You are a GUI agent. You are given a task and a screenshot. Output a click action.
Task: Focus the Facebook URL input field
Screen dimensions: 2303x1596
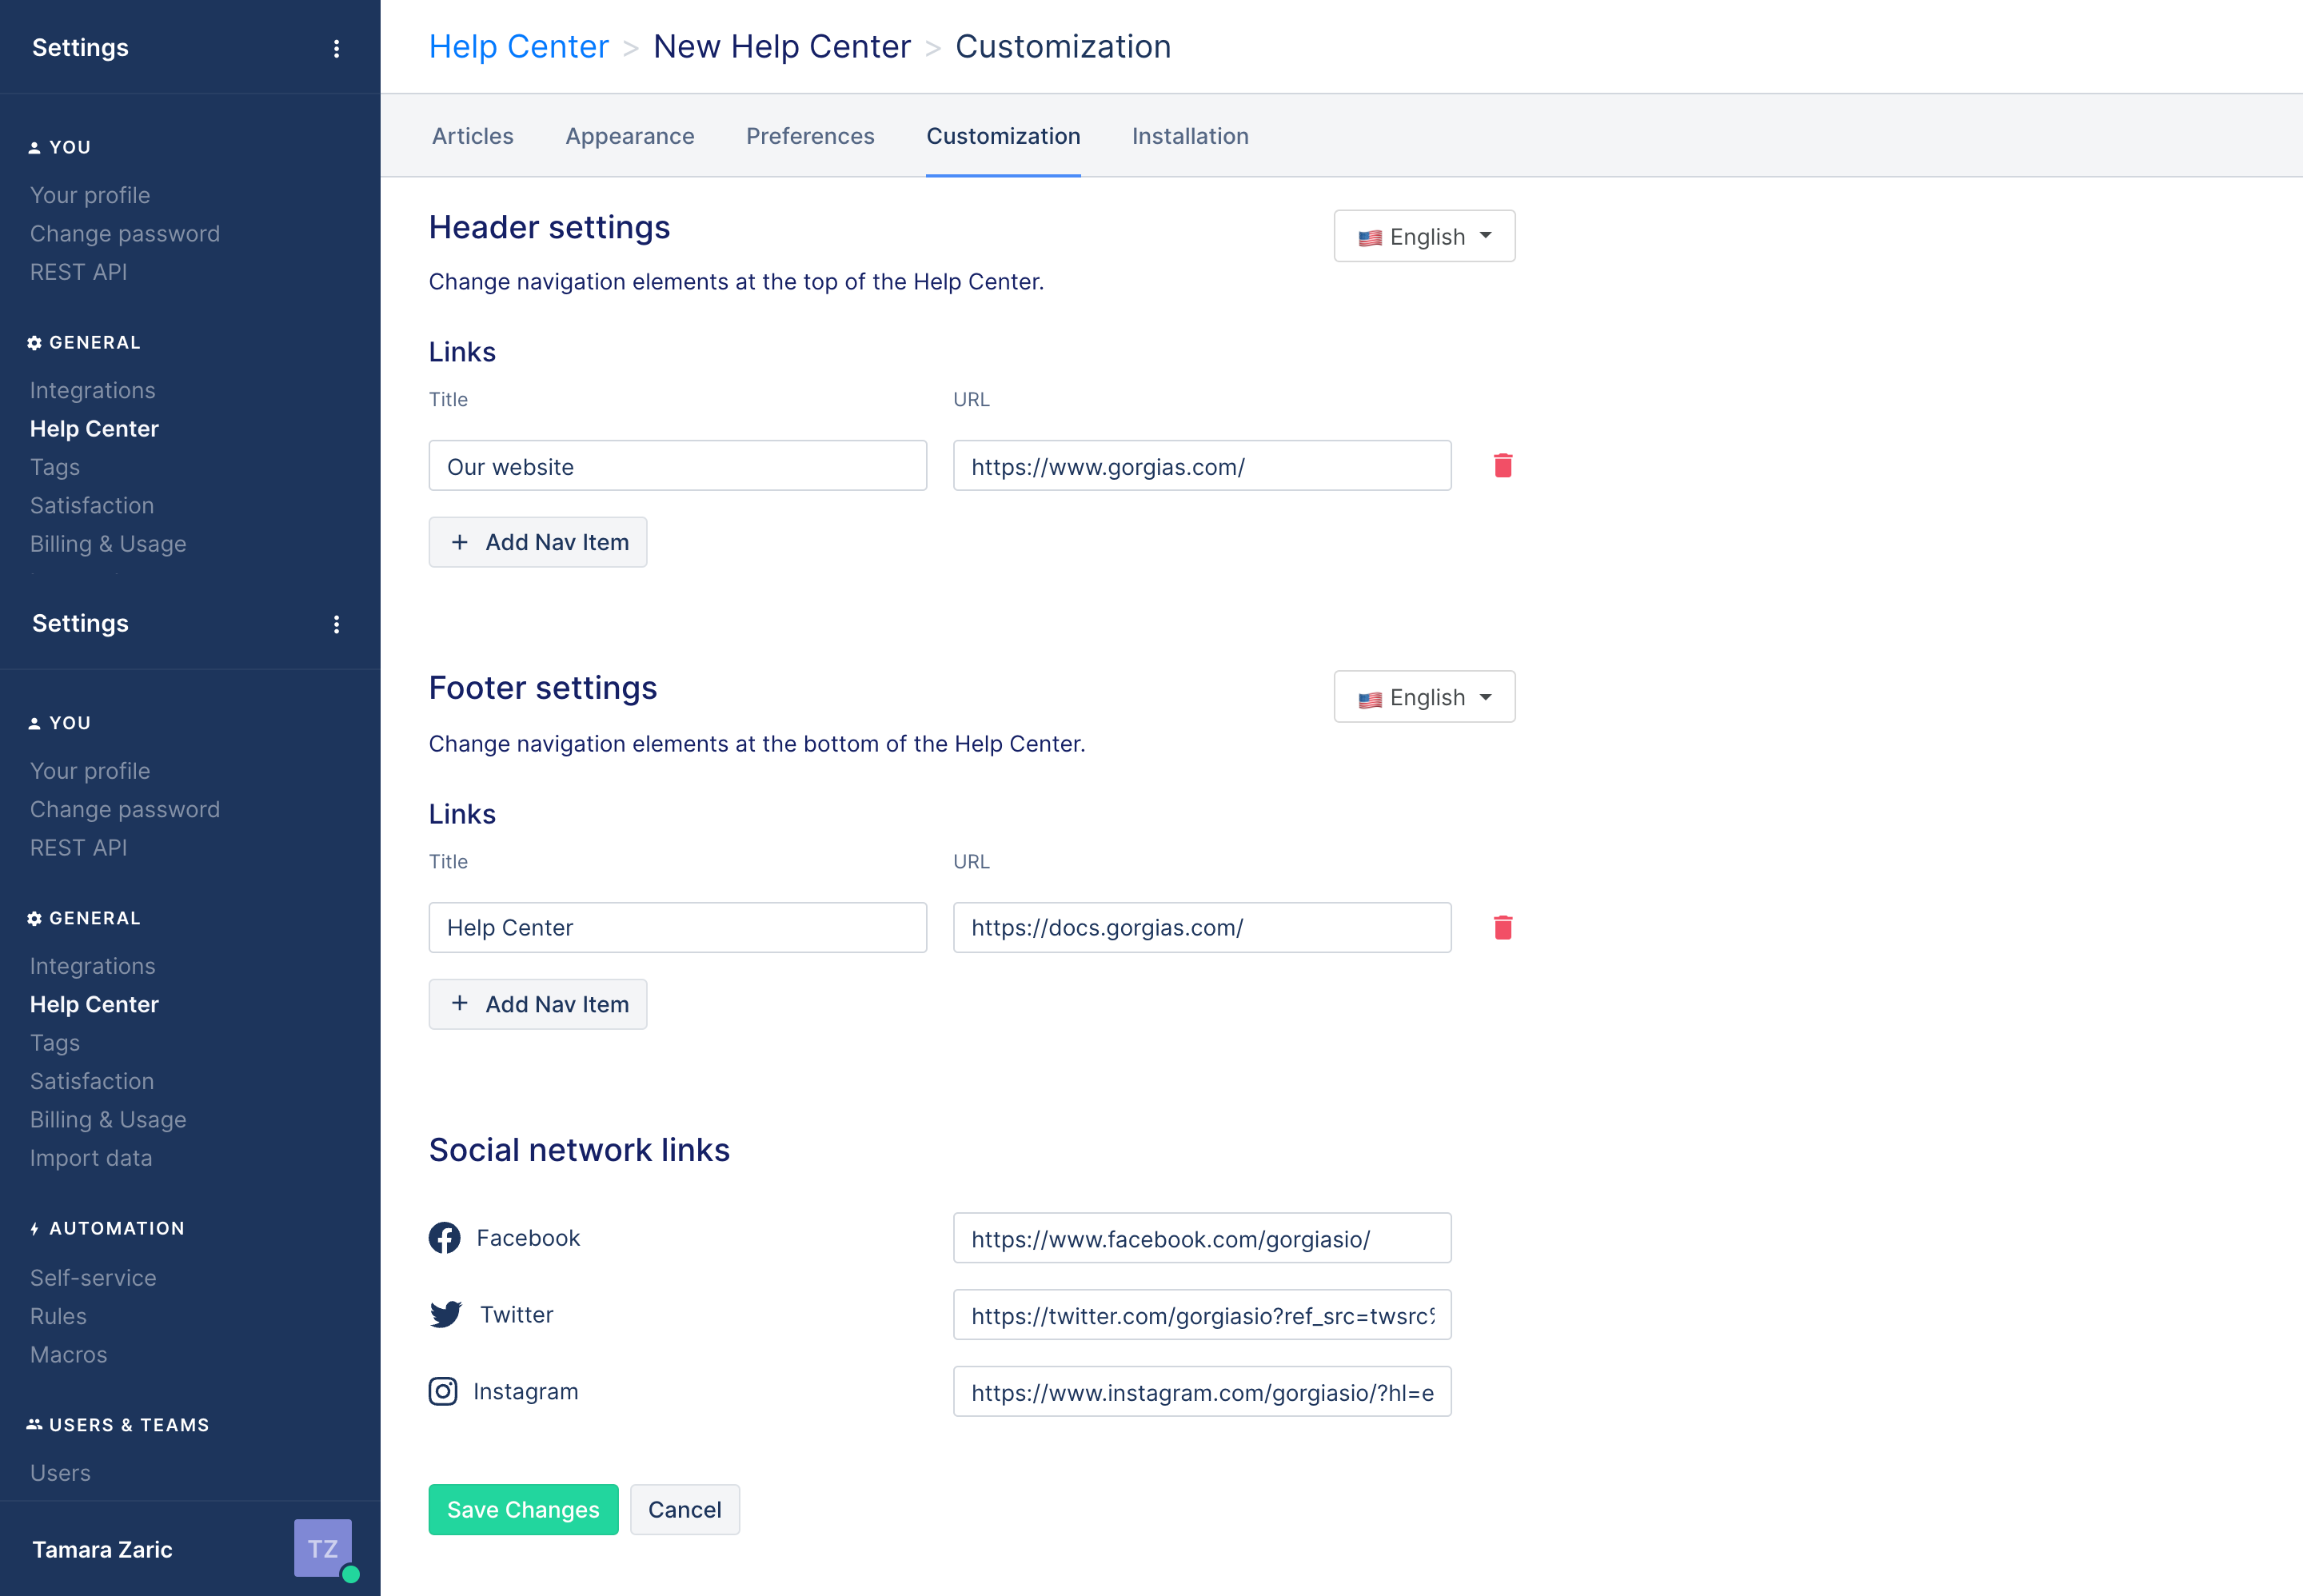tap(1202, 1238)
